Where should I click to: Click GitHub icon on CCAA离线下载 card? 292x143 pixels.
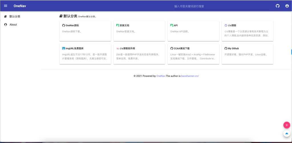pyautogui.click(x=171, y=48)
